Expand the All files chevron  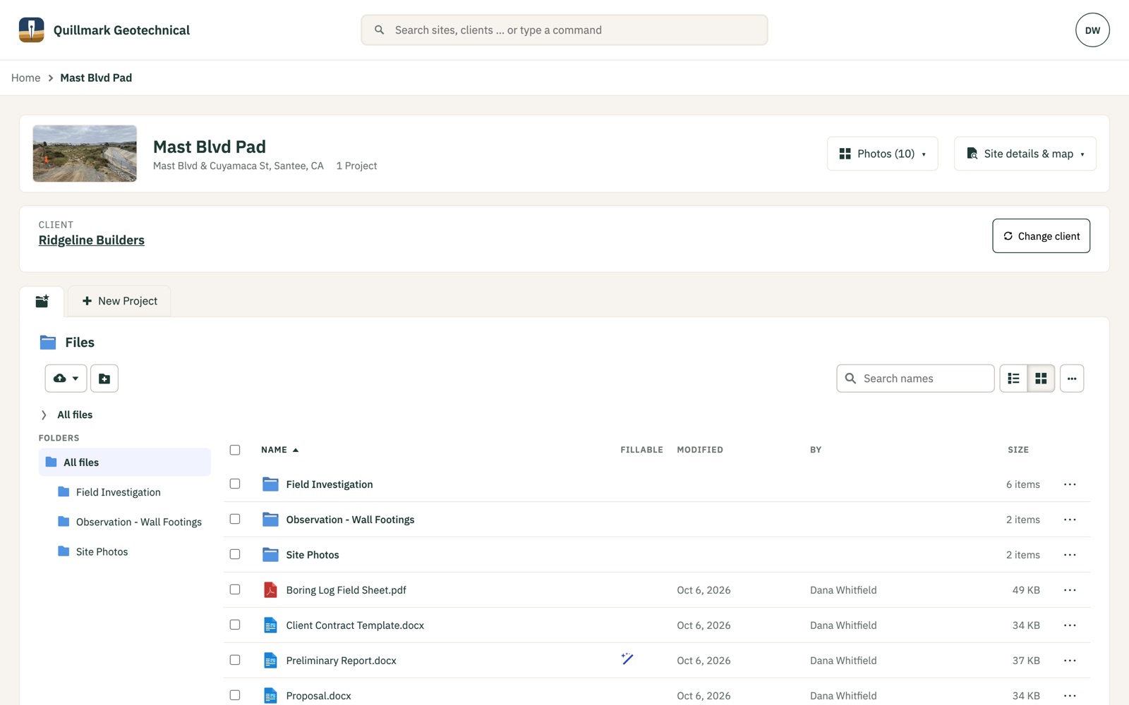click(44, 415)
